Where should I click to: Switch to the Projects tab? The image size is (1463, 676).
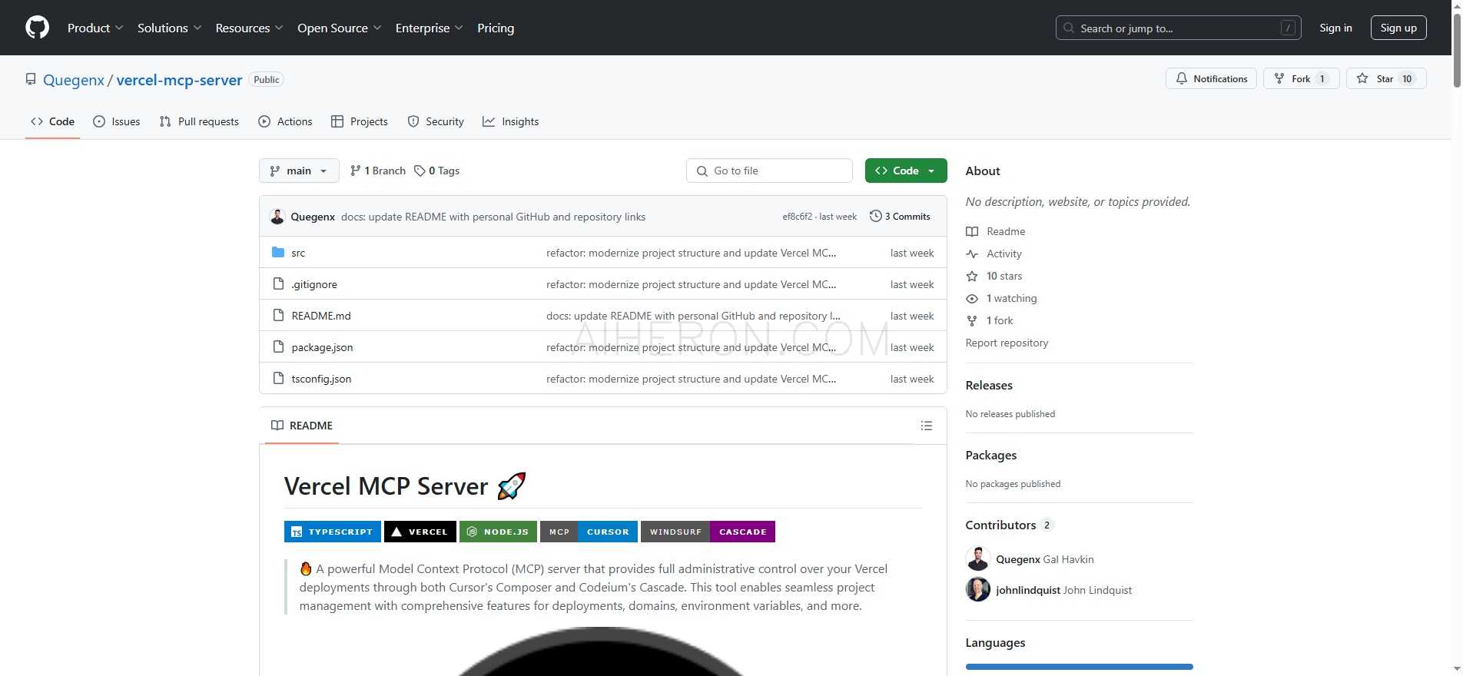[360, 121]
